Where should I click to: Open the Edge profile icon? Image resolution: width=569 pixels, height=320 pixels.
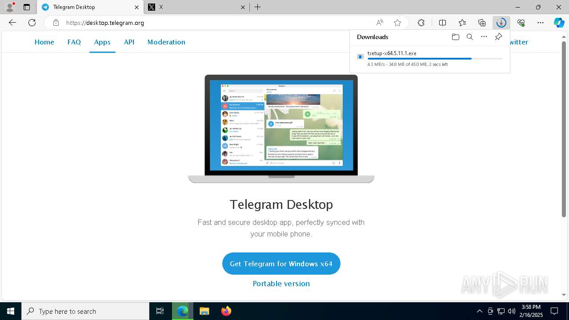coord(10,7)
